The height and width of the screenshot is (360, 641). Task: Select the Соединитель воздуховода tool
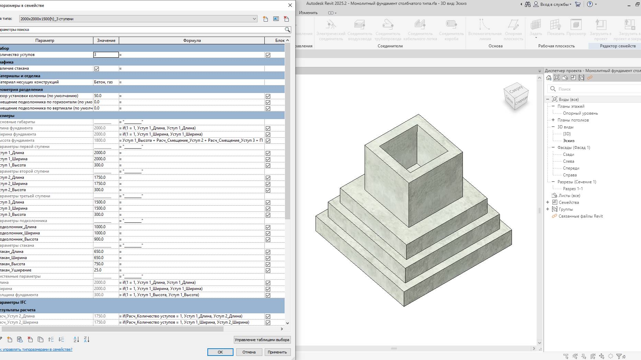tap(359, 29)
